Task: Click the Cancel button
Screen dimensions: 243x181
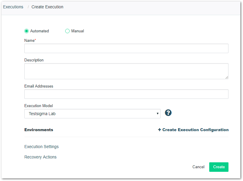Action: pyautogui.click(x=198, y=167)
